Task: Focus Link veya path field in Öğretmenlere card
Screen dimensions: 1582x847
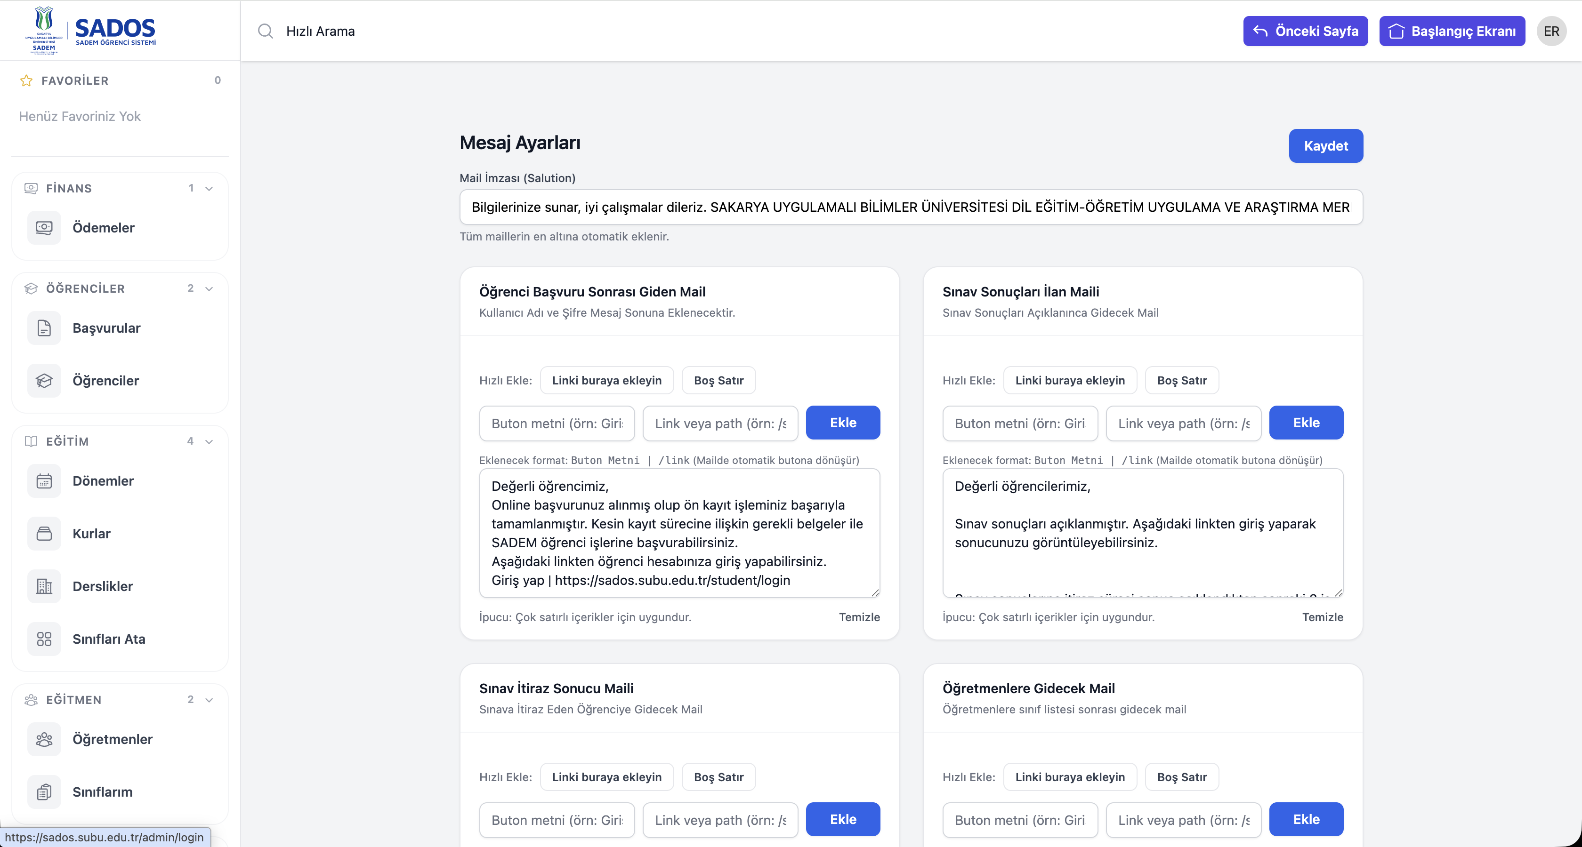Action: pos(1183,819)
